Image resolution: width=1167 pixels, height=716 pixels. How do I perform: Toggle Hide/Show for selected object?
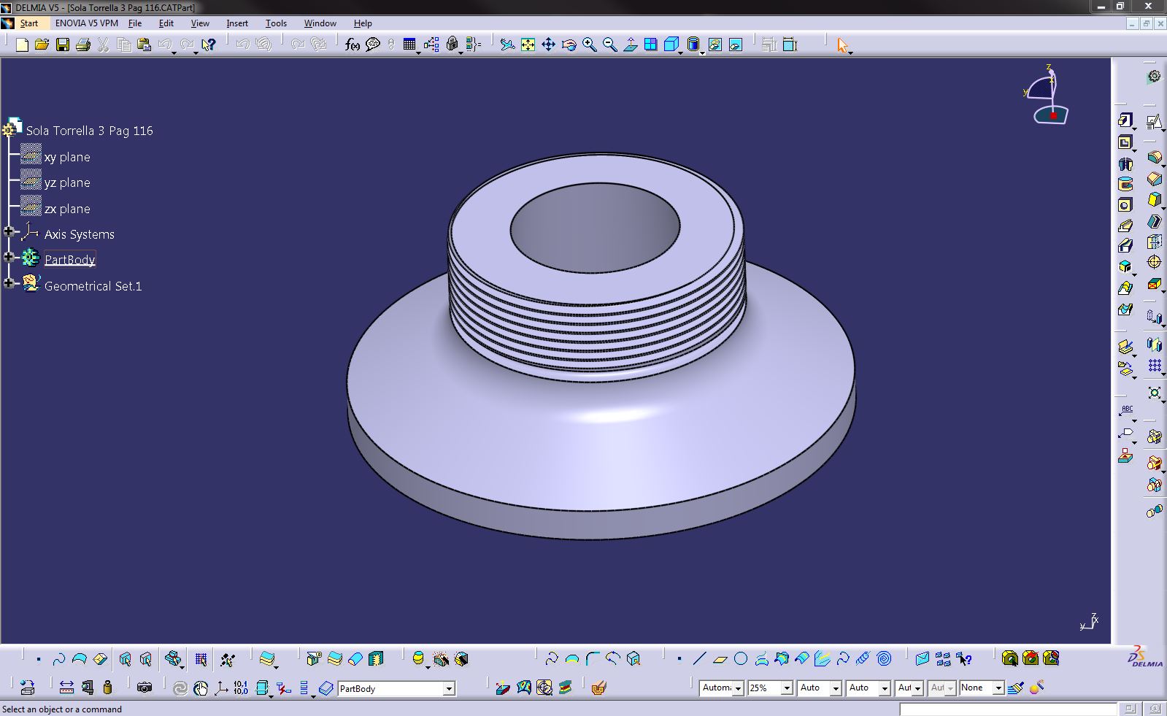(x=715, y=45)
